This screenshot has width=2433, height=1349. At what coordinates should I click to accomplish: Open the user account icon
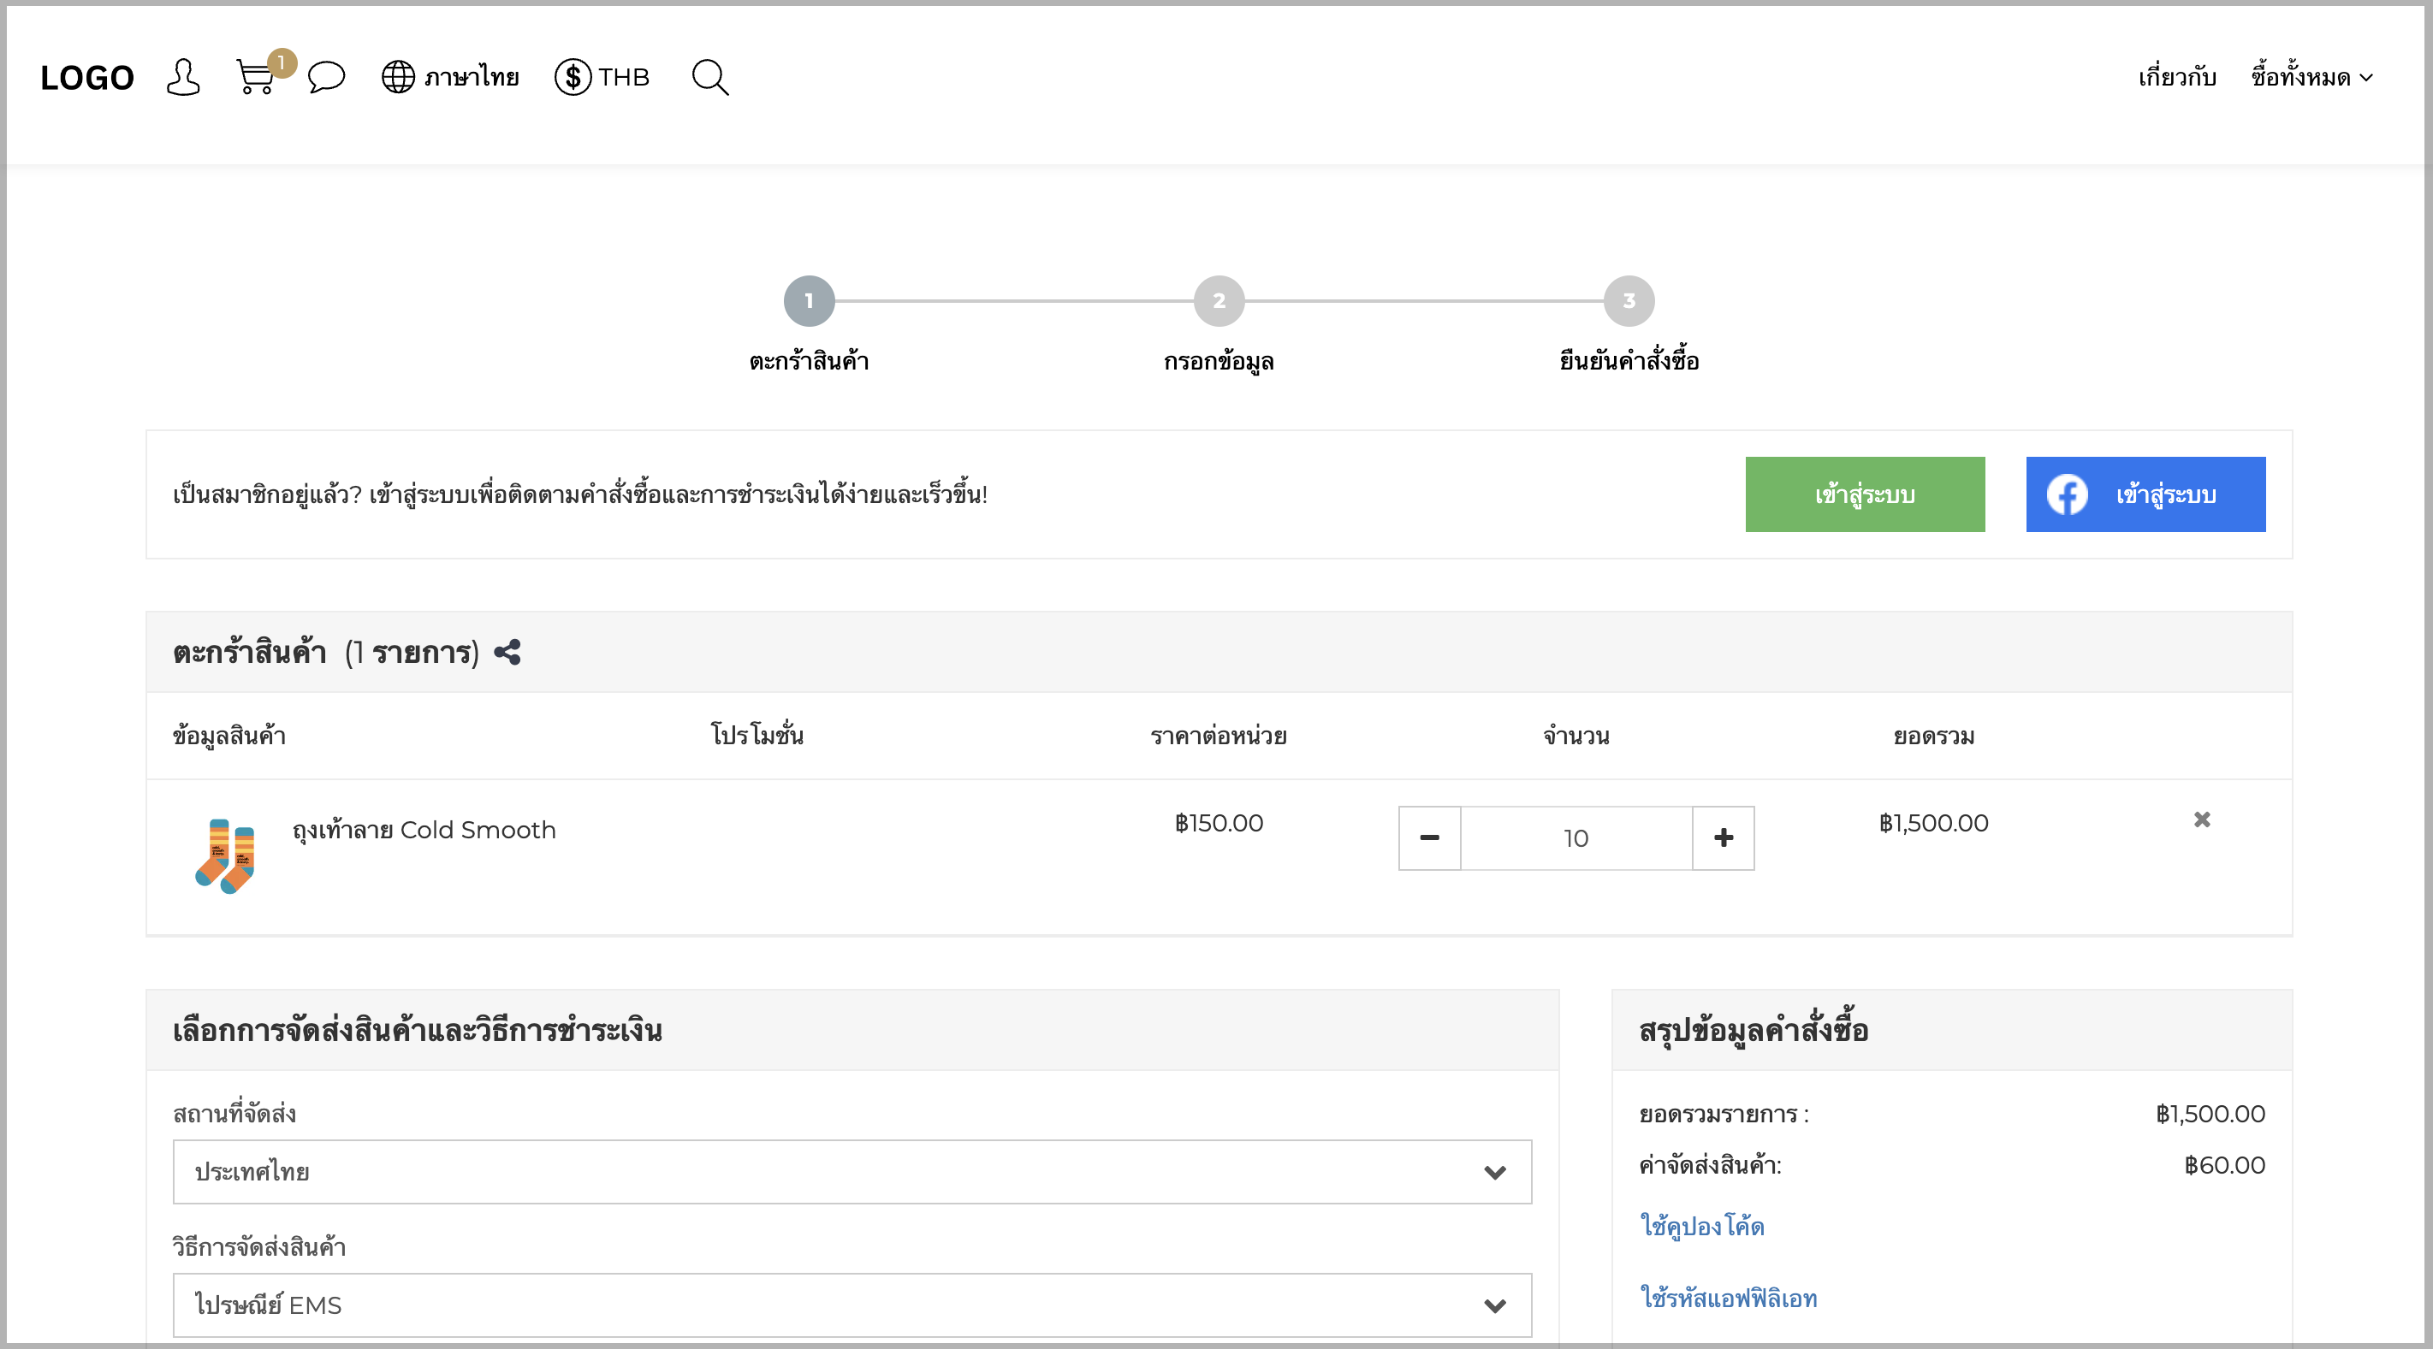click(182, 77)
